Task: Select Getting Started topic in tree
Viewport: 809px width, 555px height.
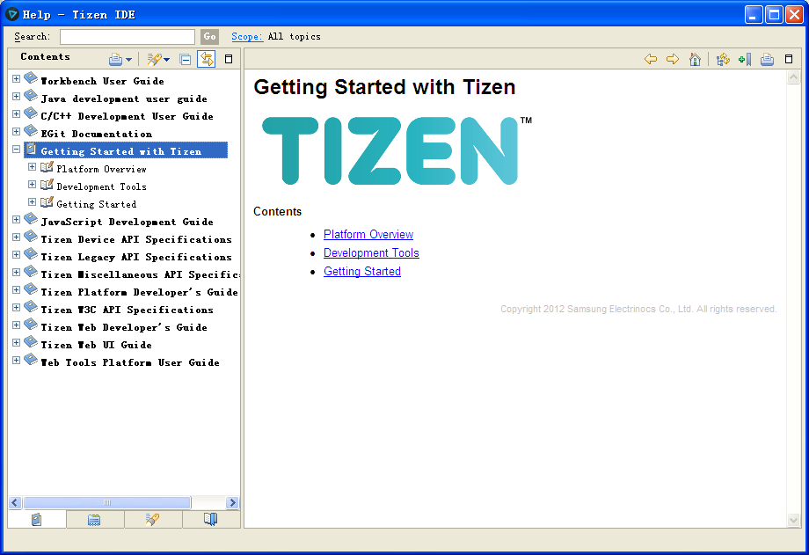Action: (x=97, y=204)
